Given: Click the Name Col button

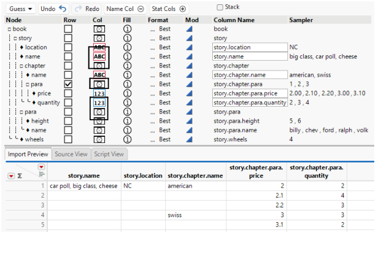Looking at the screenshot, I should tap(125, 9).
